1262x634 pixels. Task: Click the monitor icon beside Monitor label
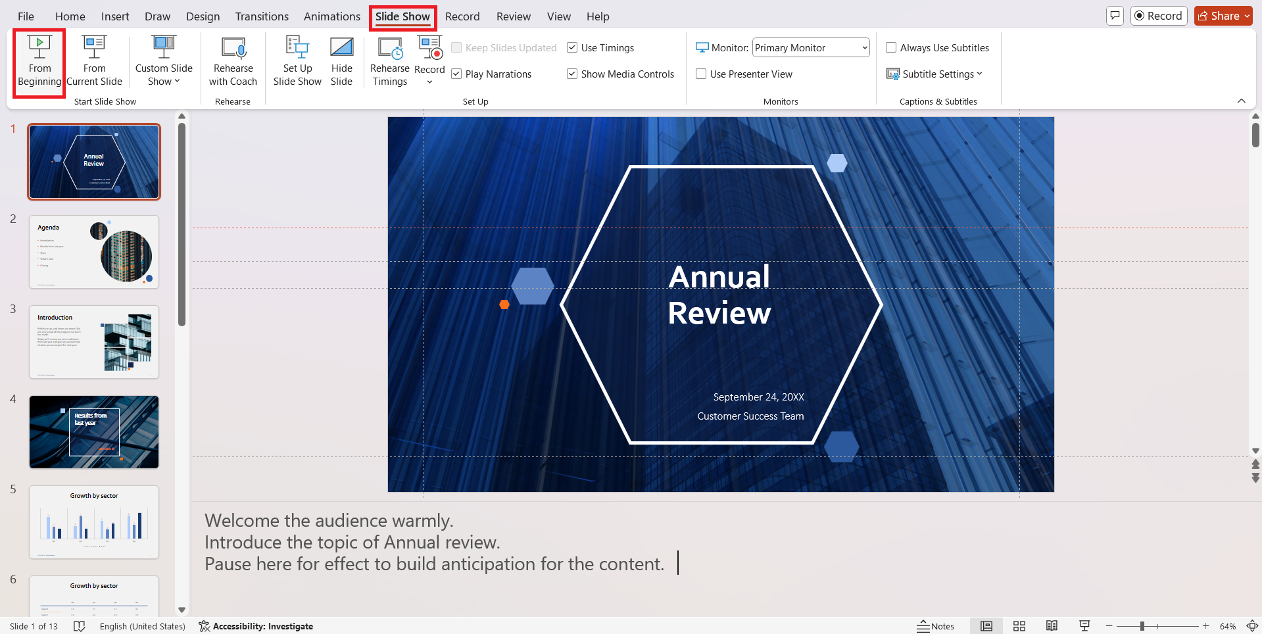(x=702, y=47)
